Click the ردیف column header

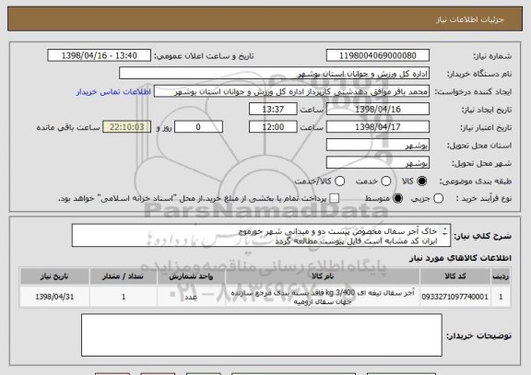click(501, 276)
